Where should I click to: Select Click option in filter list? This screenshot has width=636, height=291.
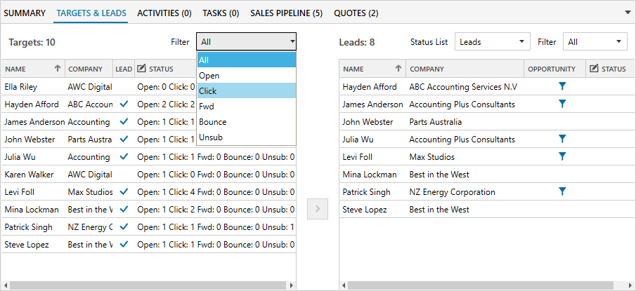pyautogui.click(x=246, y=90)
